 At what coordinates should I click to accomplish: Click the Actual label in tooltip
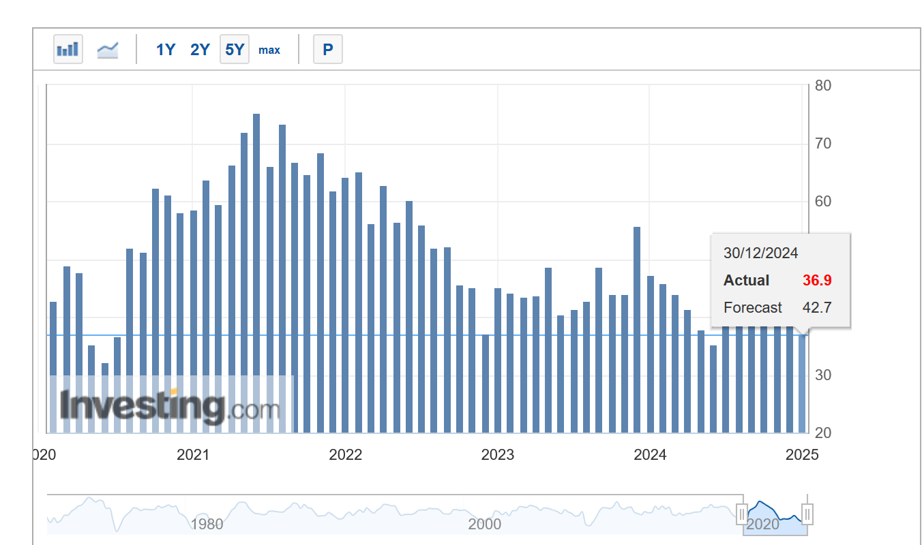[x=746, y=281]
